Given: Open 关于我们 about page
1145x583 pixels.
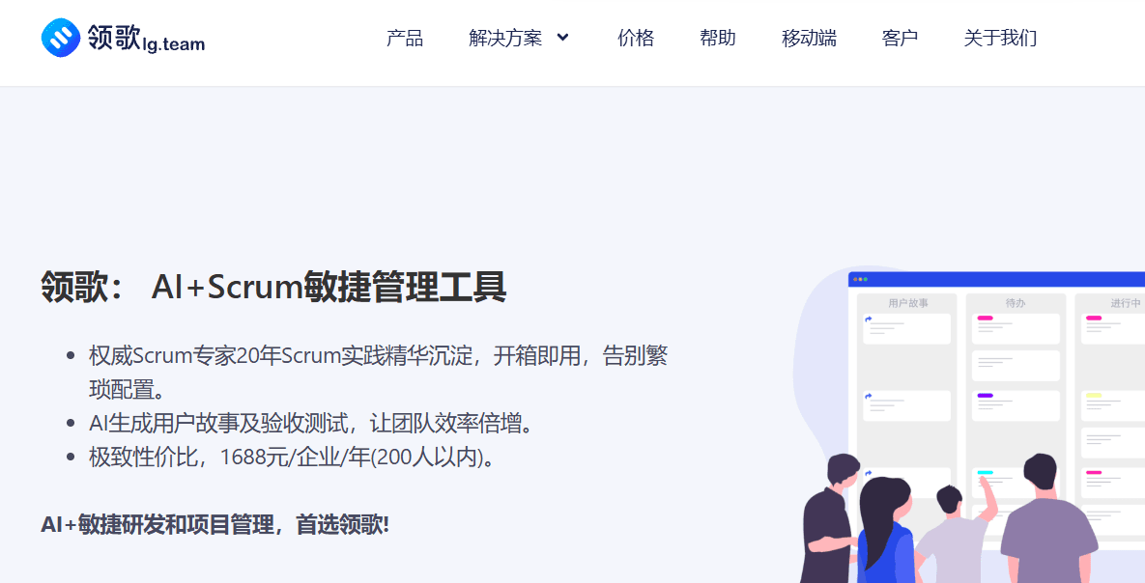Looking at the screenshot, I should (x=1000, y=38).
